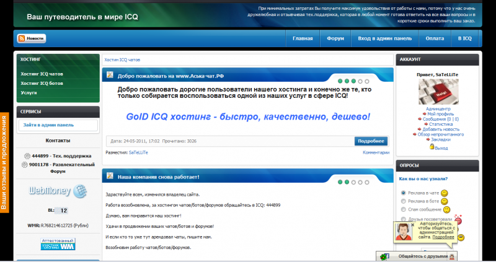This screenshot has width=496, height=262.
Task: Click ICQ flower icon next to 444899
Action: point(27,156)
